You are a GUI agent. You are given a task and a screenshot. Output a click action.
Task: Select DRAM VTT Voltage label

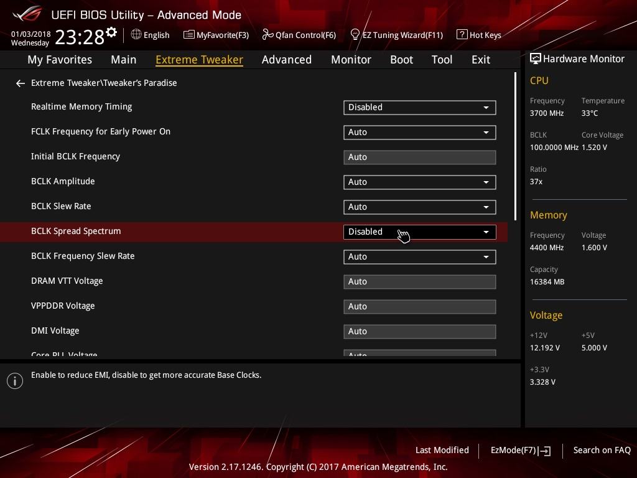point(67,281)
